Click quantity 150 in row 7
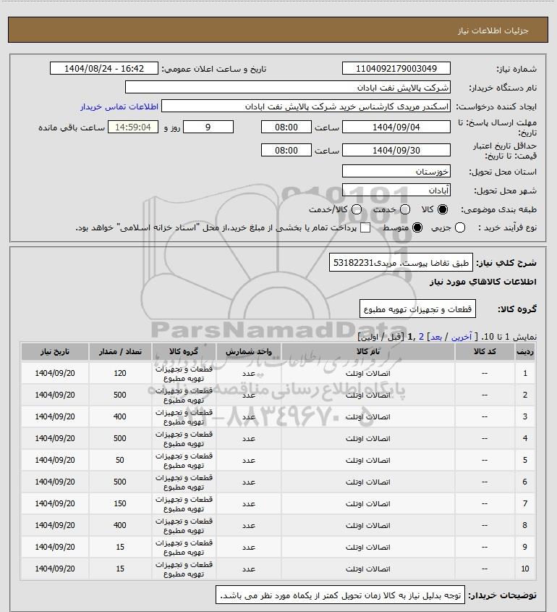557x612 pixels. (120, 503)
